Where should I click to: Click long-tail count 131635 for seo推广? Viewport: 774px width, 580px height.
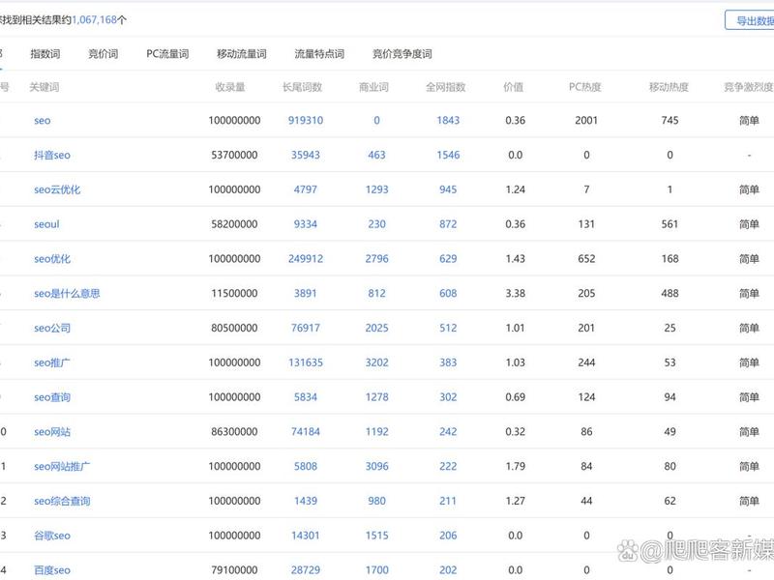[x=306, y=362]
